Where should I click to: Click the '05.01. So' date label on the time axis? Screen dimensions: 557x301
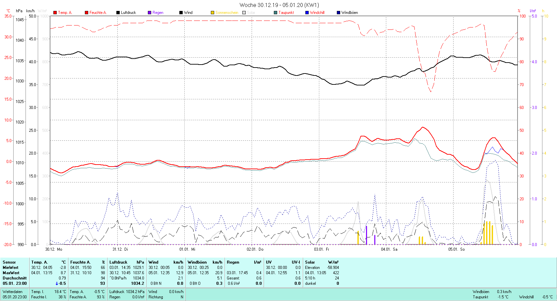point(457,249)
